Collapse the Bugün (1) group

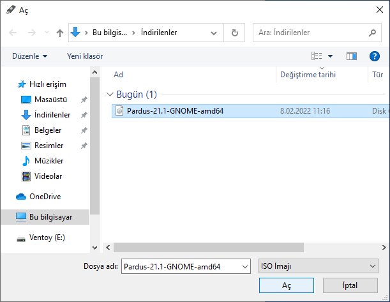pos(110,94)
